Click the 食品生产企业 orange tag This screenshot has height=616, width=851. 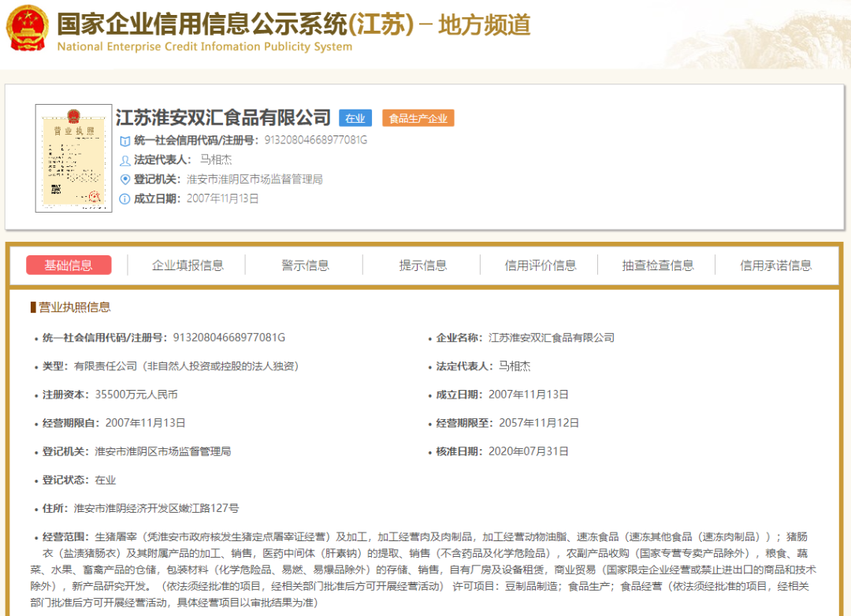(418, 118)
